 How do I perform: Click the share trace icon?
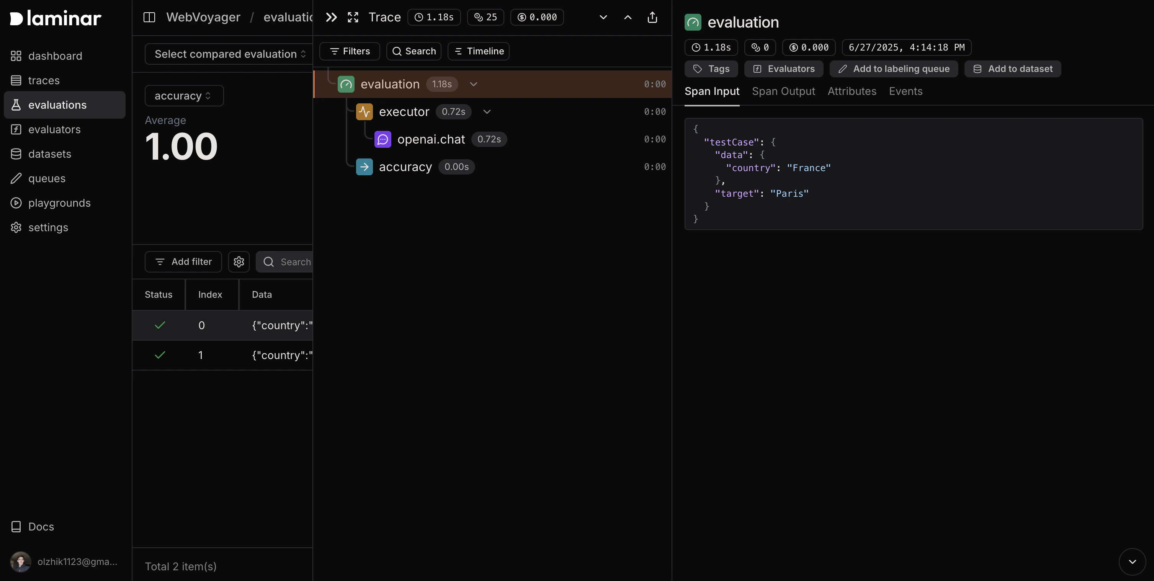652,17
